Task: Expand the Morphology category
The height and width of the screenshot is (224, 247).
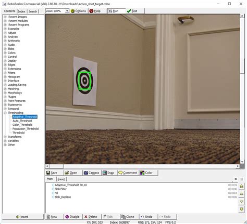Action: pyautogui.click(x=5, y=93)
